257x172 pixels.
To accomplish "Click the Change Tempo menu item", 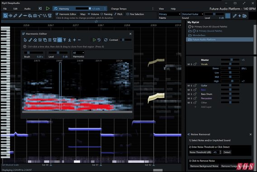I will coord(119,9).
